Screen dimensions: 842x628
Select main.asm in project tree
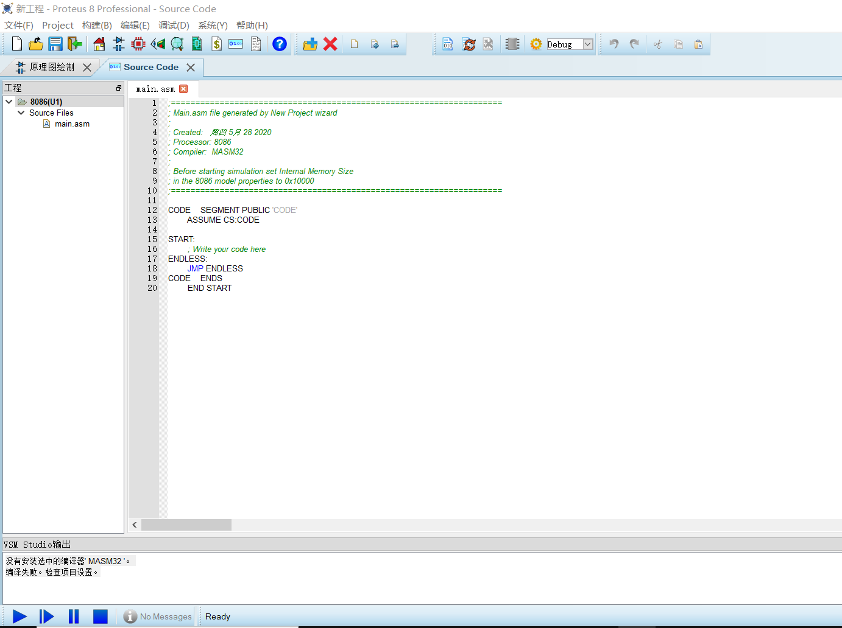(72, 124)
